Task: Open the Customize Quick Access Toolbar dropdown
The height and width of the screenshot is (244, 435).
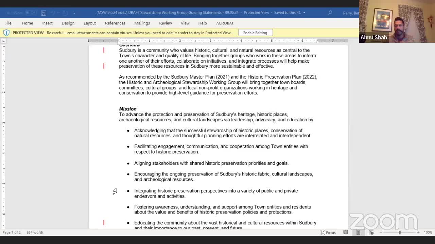Action: pyautogui.click(x=74, y=13)
